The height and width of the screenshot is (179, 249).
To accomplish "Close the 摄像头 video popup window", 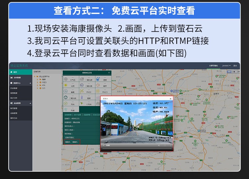I will pos(171,99).
